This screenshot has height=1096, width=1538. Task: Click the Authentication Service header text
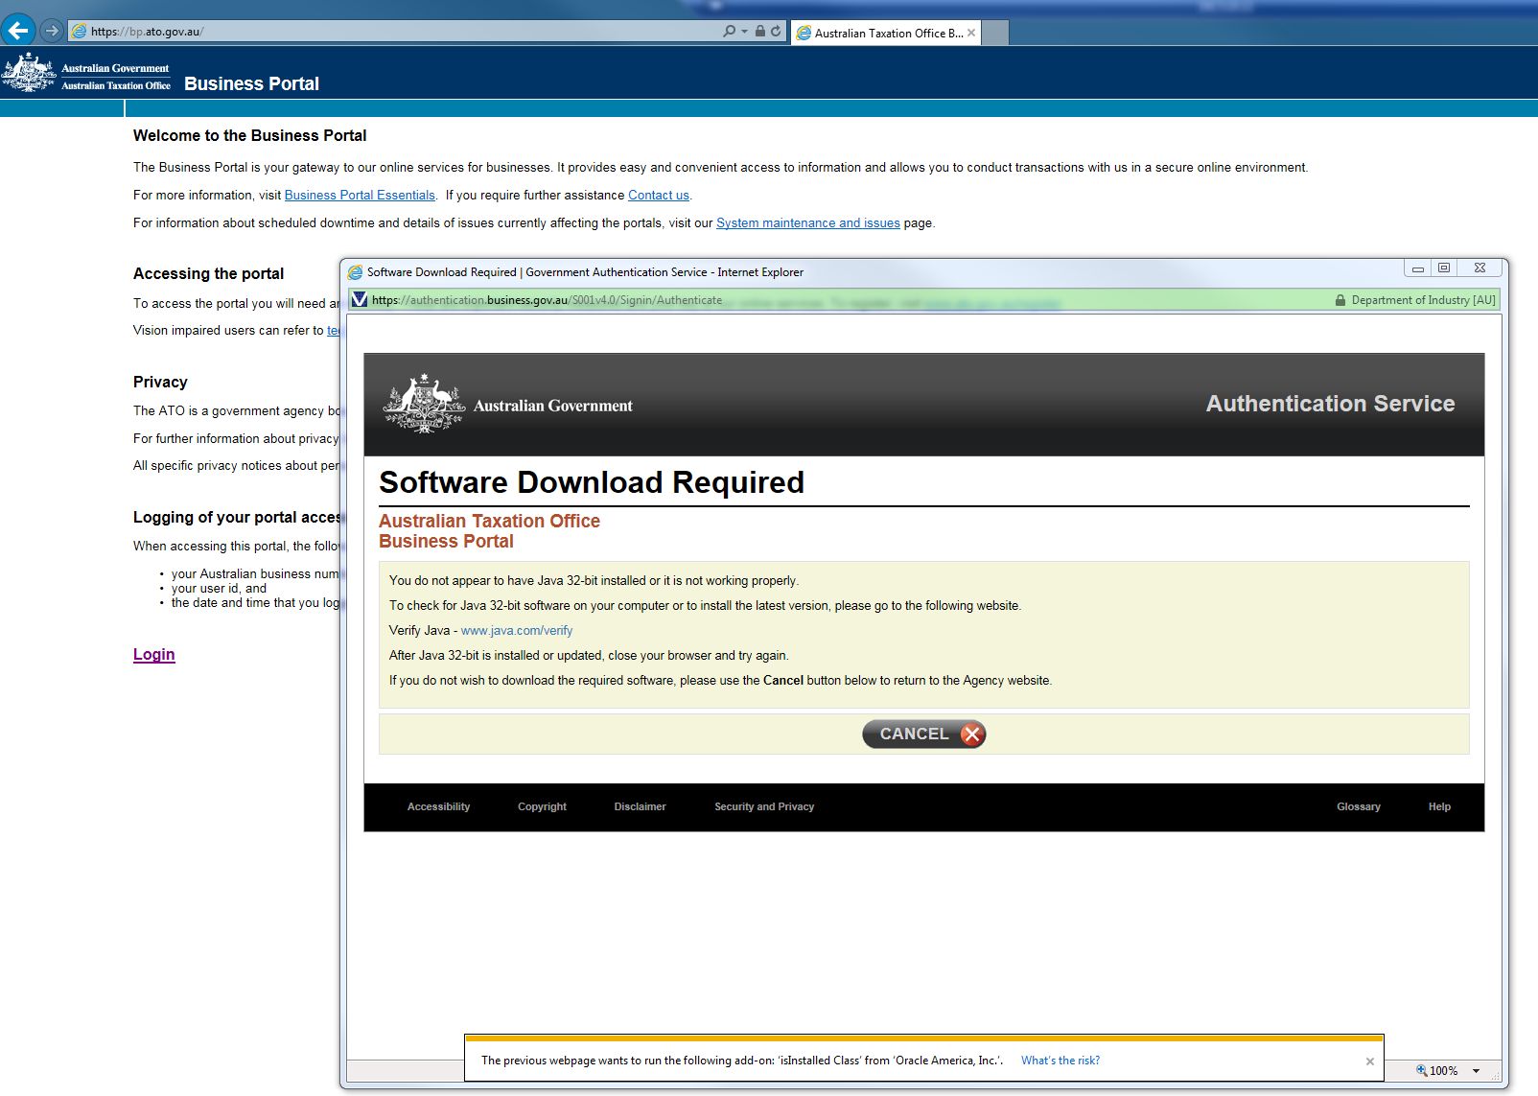click(1330, 404)
